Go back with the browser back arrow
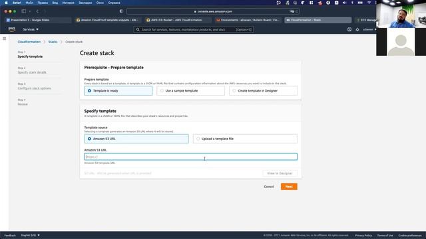The width and height of the screenshot is (426, 239). click(x=37, y=11)
